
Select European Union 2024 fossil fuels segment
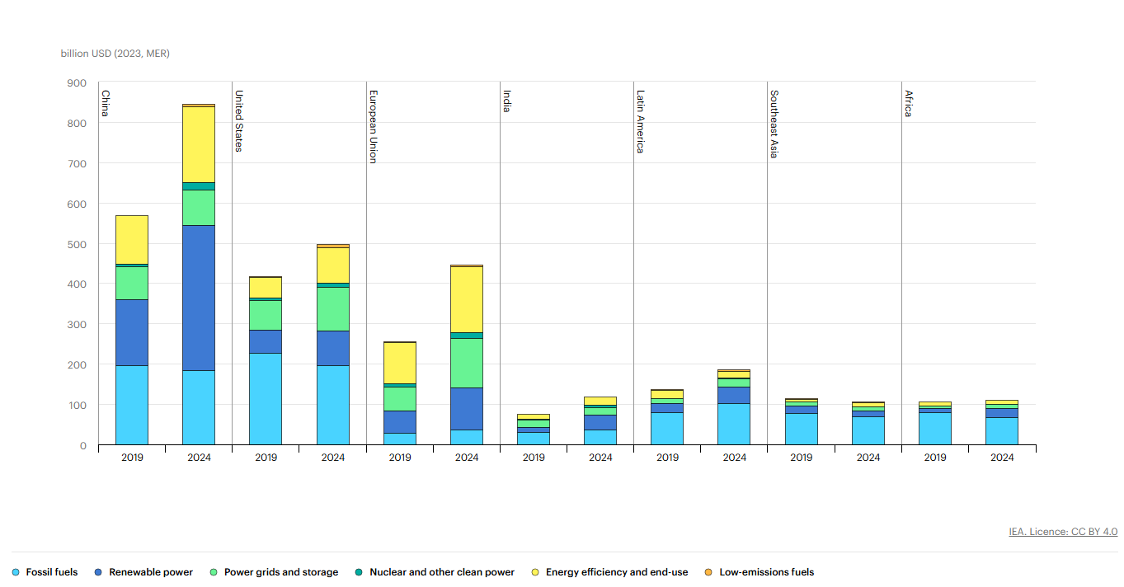coord(467,438)
